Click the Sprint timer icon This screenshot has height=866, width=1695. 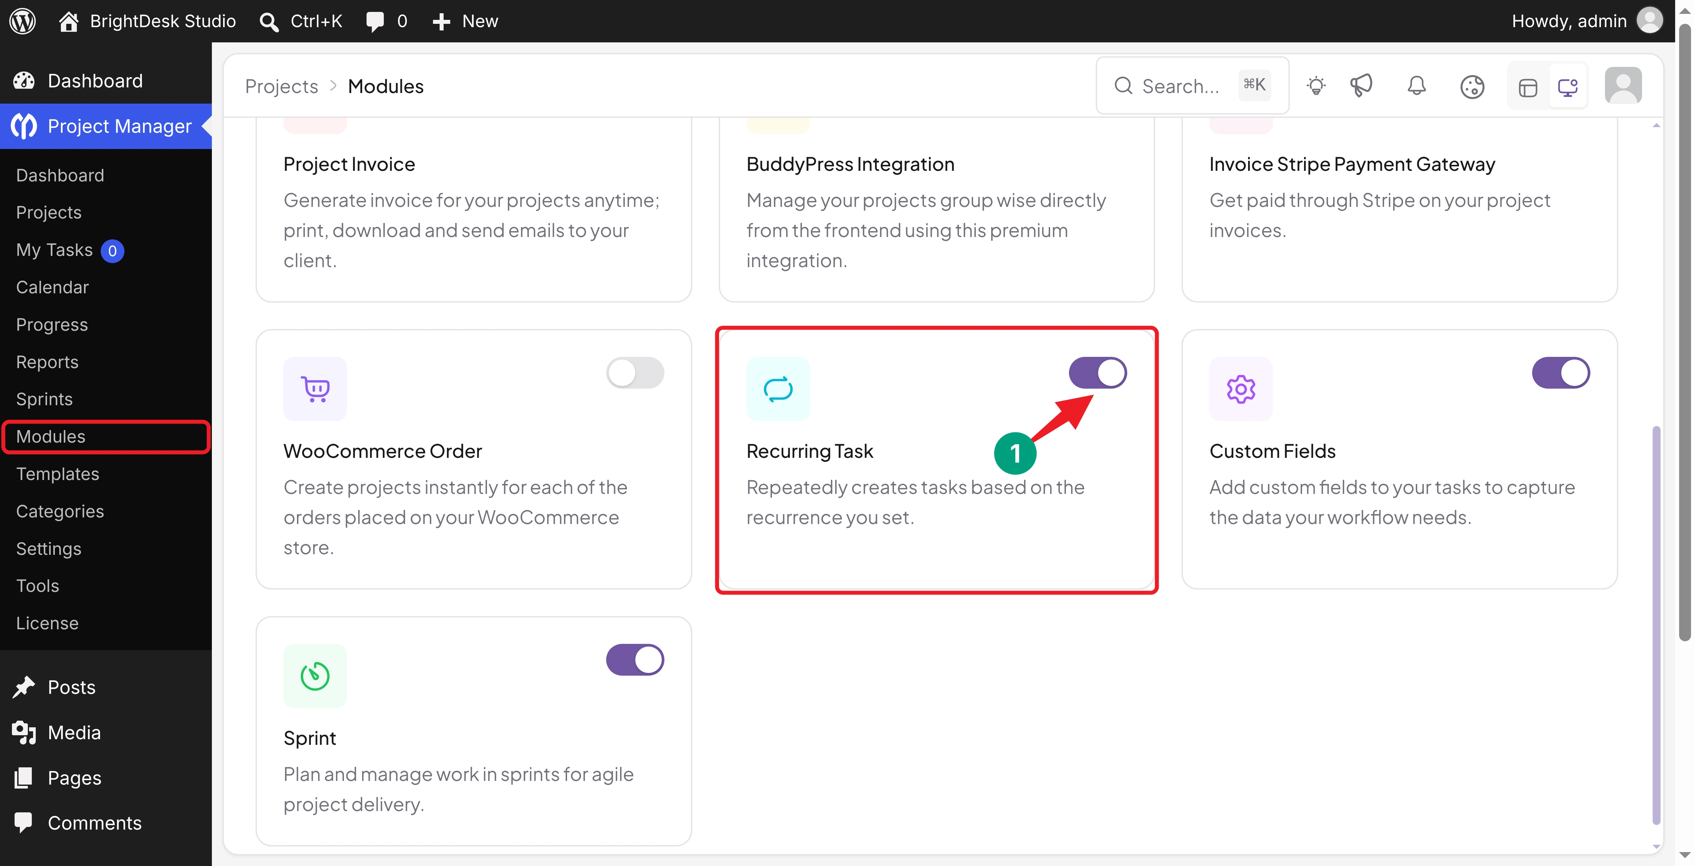[315, 676]
